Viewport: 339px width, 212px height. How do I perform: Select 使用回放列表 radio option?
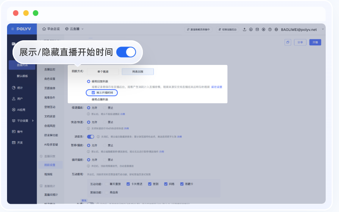[89, 81]
